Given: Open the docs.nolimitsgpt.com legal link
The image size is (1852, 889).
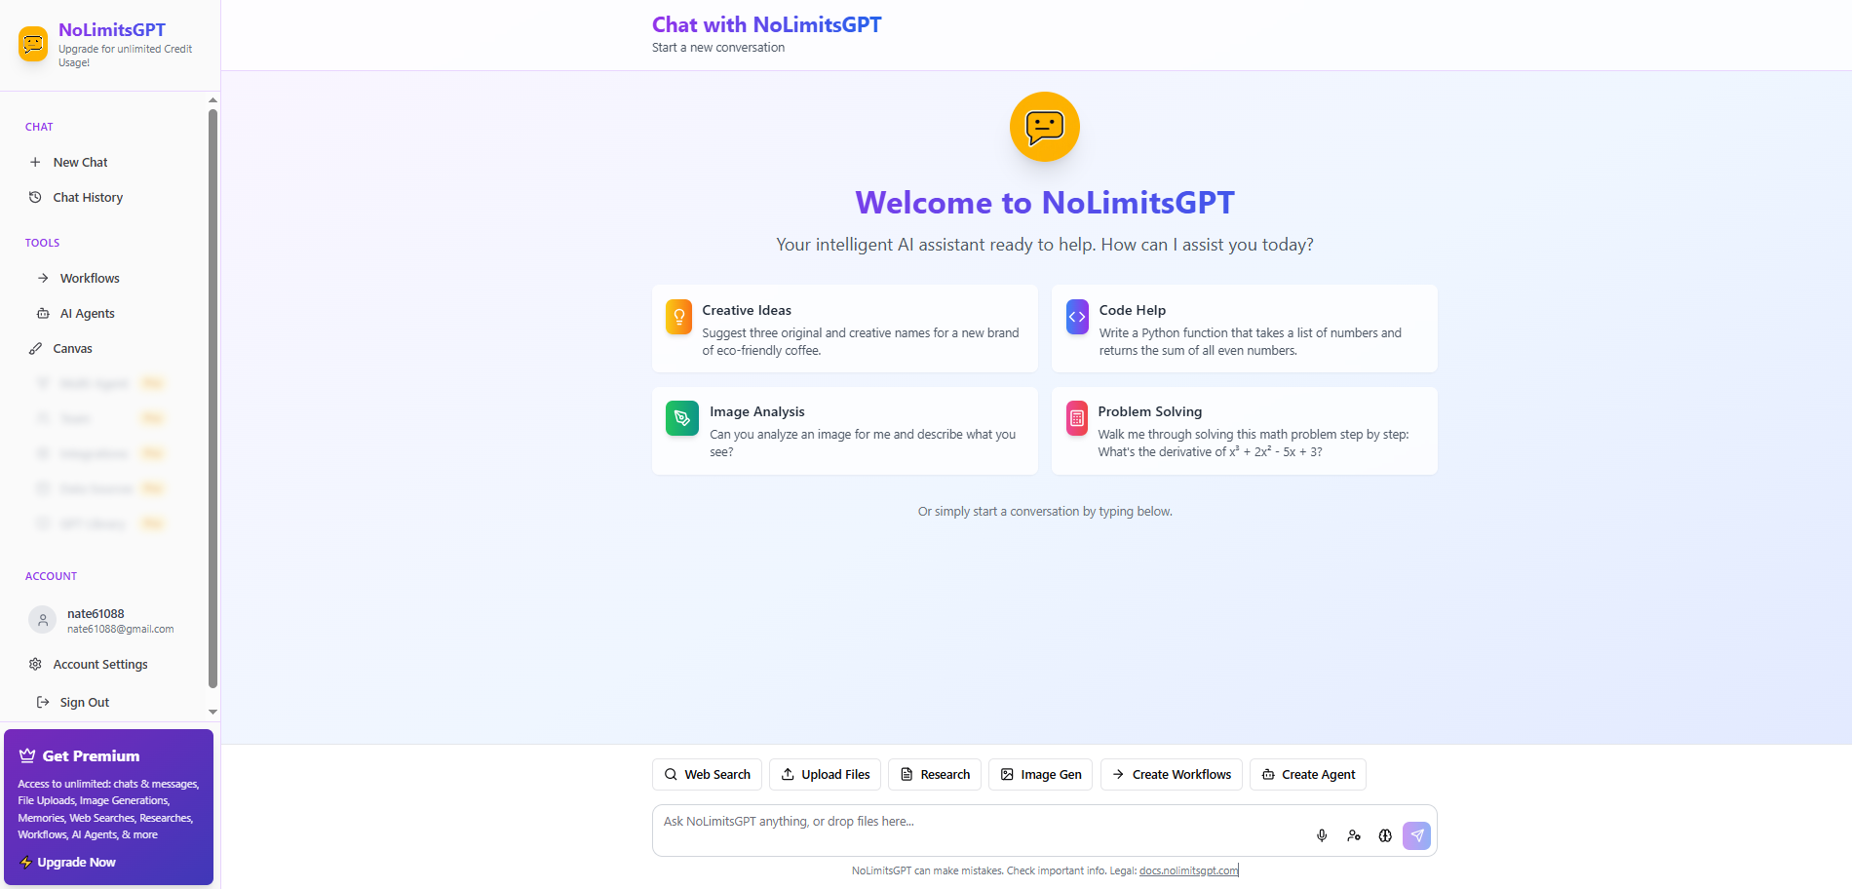Looking at the screenshot, I should [1187, 870].
